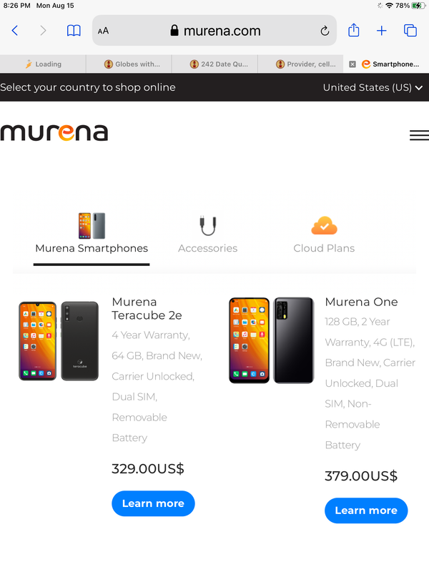Close the Smartphone tab with X
Screen dimensions: 429x572
(352, 64)
